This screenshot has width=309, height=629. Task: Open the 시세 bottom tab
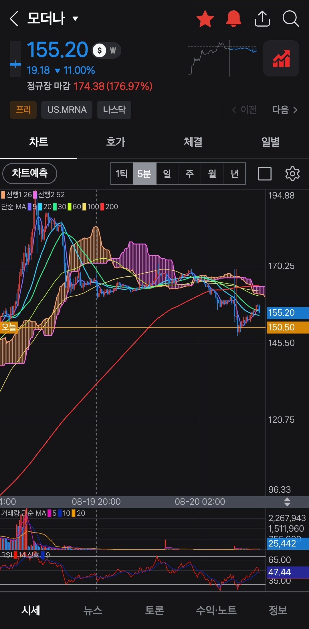click(31, 611)
